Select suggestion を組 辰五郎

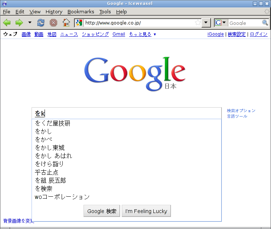[127, 180]
